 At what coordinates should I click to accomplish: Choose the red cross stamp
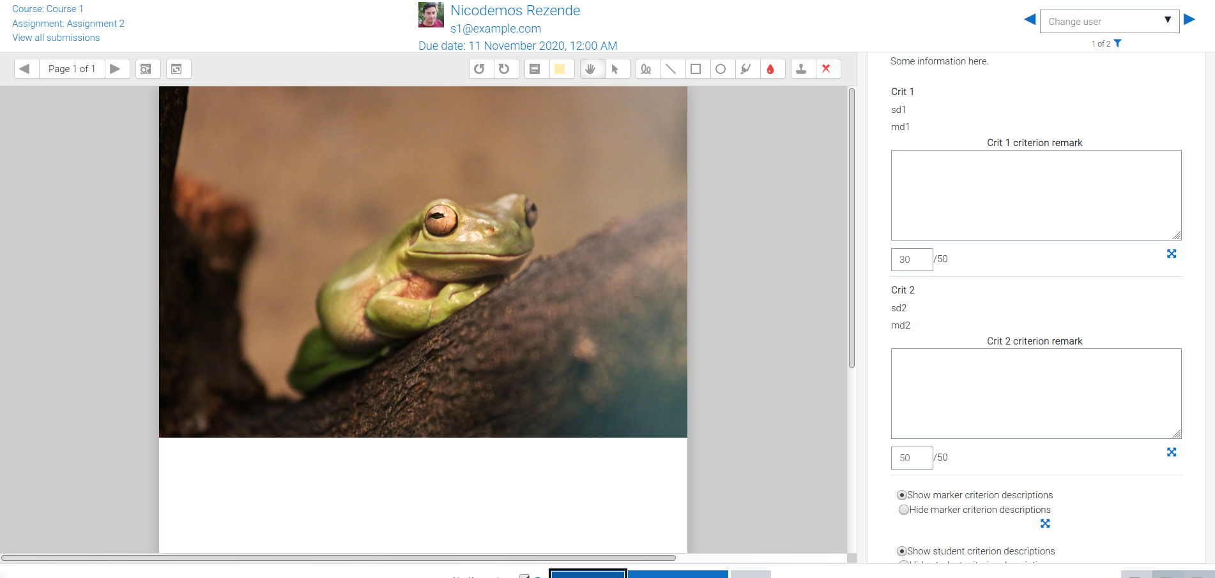click(x=827, y=69)
